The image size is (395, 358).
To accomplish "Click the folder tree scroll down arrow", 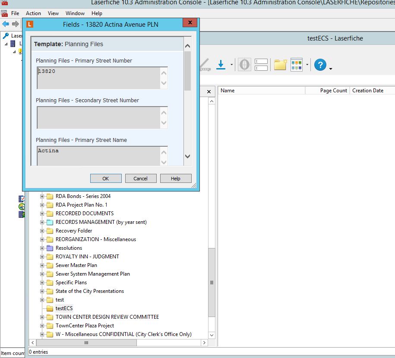I will pyautogui.click(x=212, y=335).
